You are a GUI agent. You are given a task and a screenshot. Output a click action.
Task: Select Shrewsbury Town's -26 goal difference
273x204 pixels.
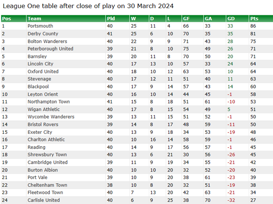[x=231, y=155]
